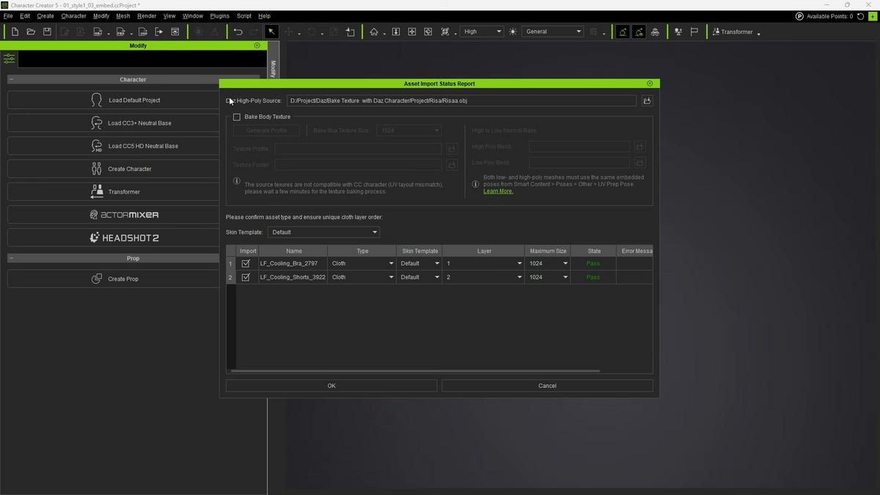Reset the camera to home view
Screen dimensions: 880x495
[373, 32]
